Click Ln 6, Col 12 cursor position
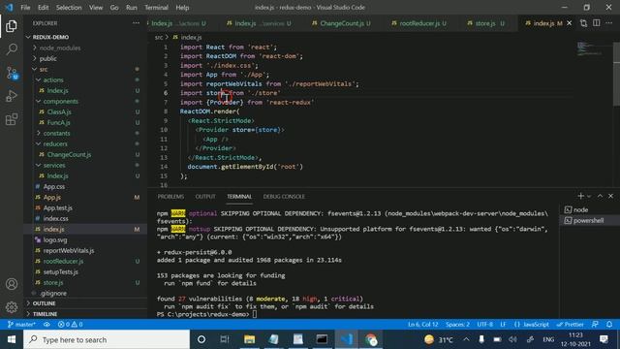Image resolution: width=620 pixels, height=349 pixels. 422,324
